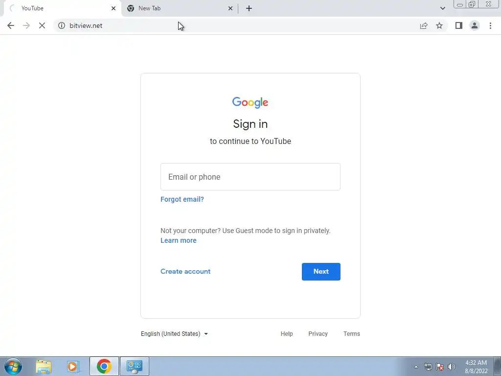The width and height of the screenshot is (501, 376).
Task: Open the Learn more link
Action: point(178,240)
